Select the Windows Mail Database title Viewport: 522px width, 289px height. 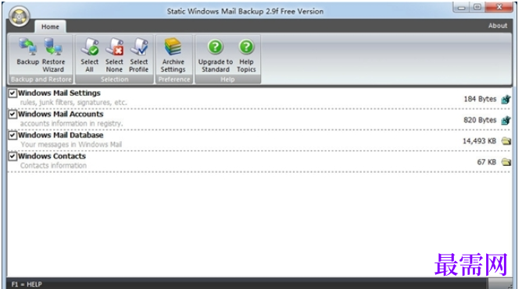(61, 135)
